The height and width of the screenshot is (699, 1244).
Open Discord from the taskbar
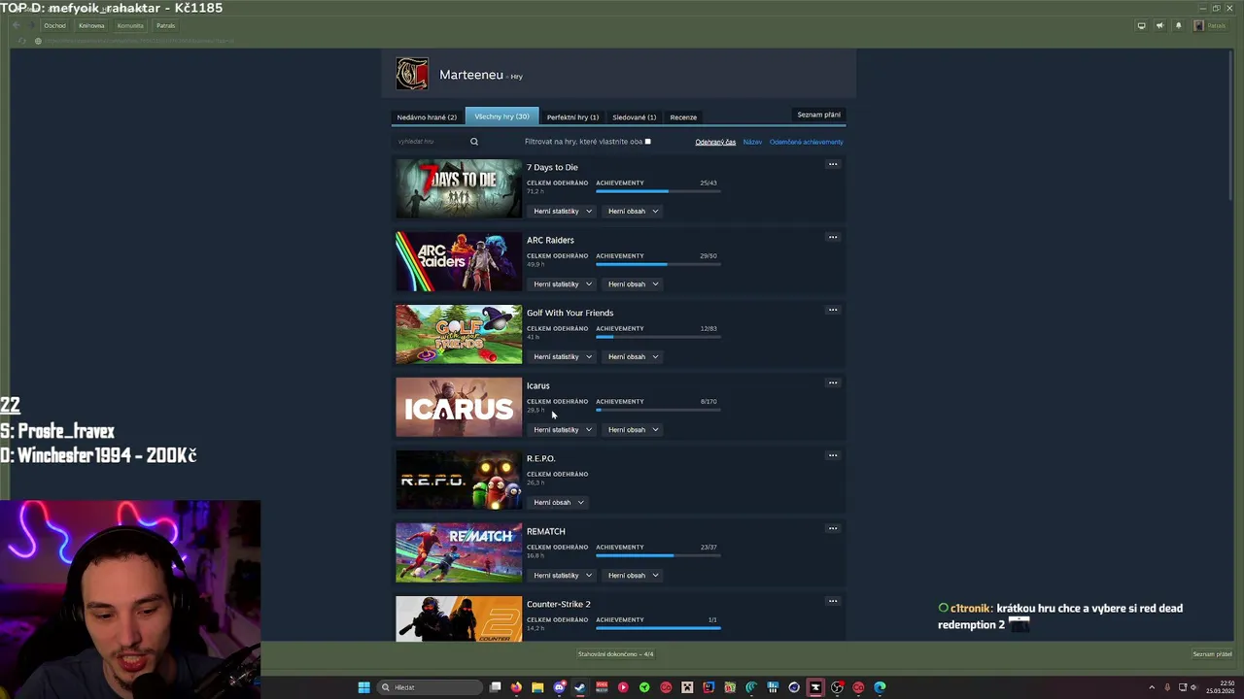(x=559, y=687)
